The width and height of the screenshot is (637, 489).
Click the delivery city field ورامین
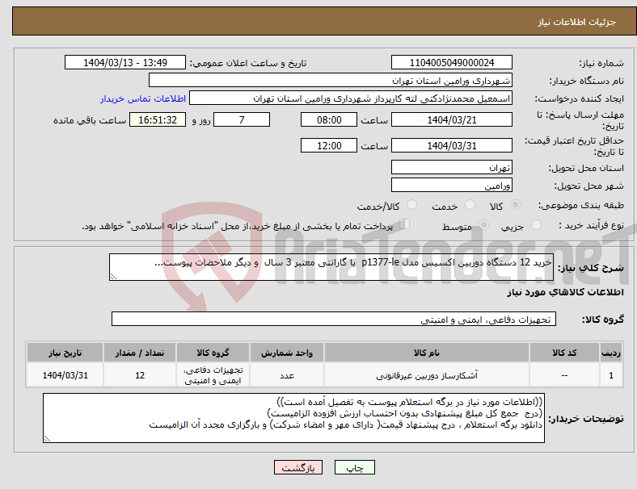pos(451,185)
